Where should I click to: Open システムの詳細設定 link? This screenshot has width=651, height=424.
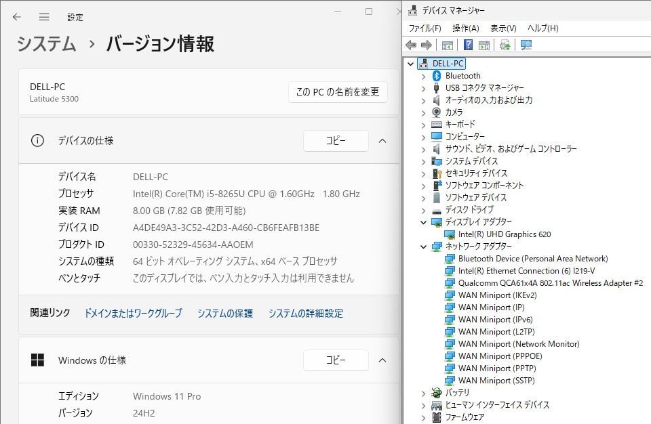[x=306, y=313]
